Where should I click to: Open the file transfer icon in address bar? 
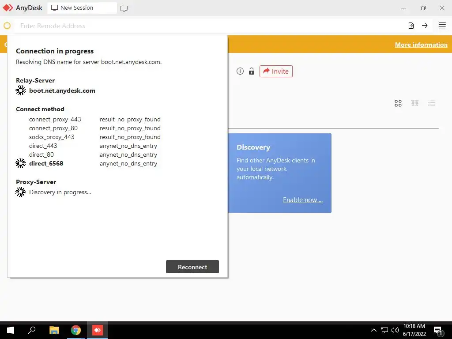pos(411,26)
